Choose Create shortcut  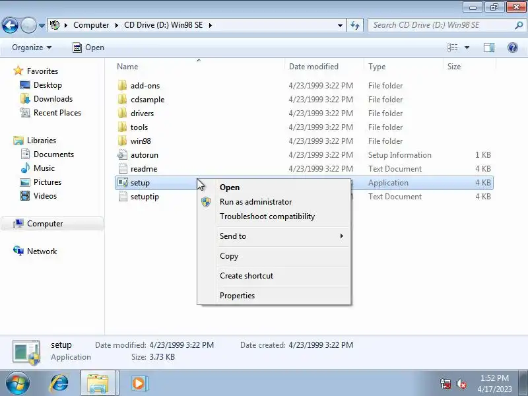[x=273, y=275]
